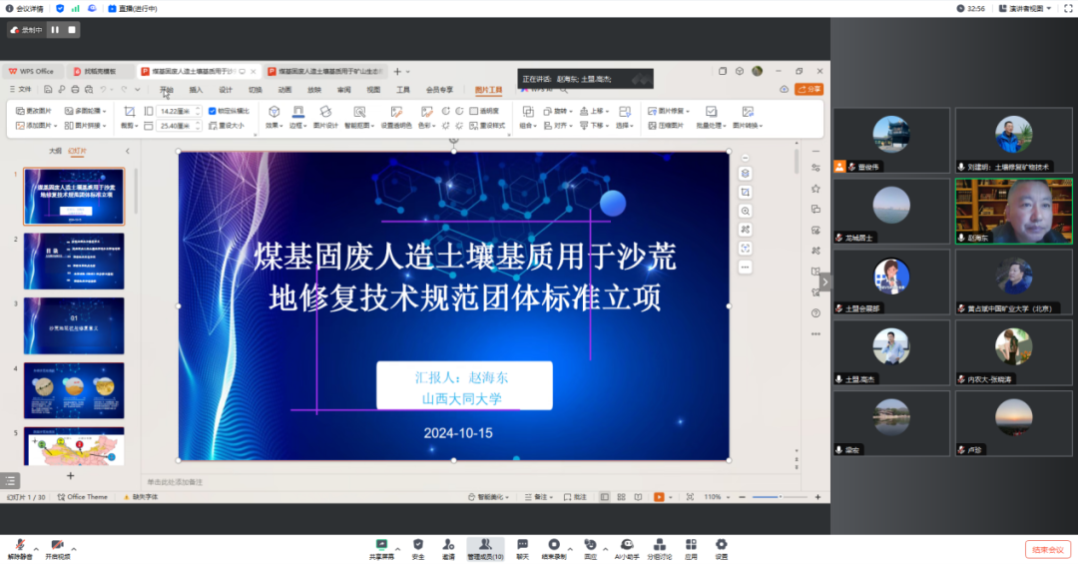The image size is (1078, 564).
Task: Click the zoom slider in status bar
Action: point(779,496)
